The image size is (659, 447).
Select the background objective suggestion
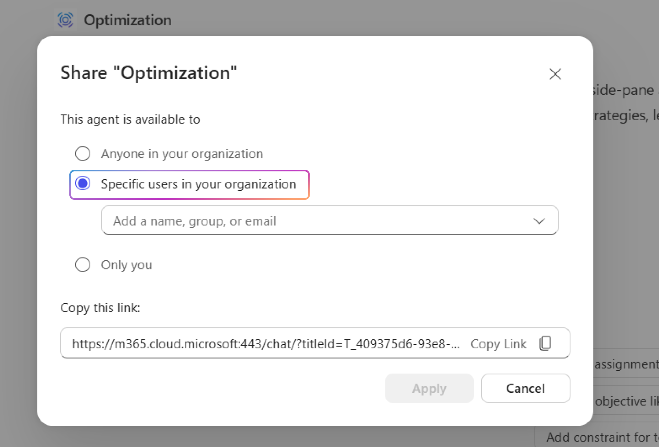coord(626,401)
